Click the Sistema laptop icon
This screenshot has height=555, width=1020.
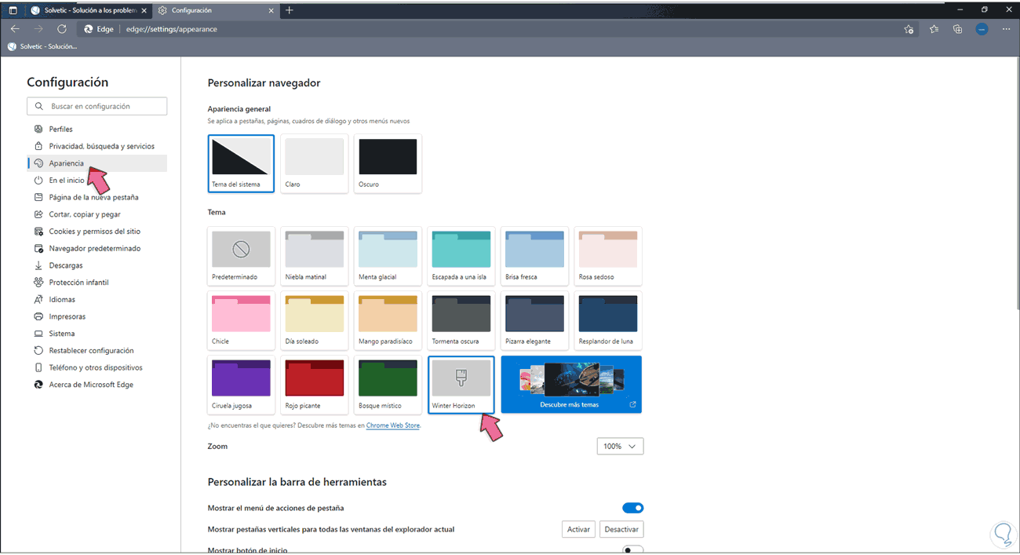tap(38, 334)
